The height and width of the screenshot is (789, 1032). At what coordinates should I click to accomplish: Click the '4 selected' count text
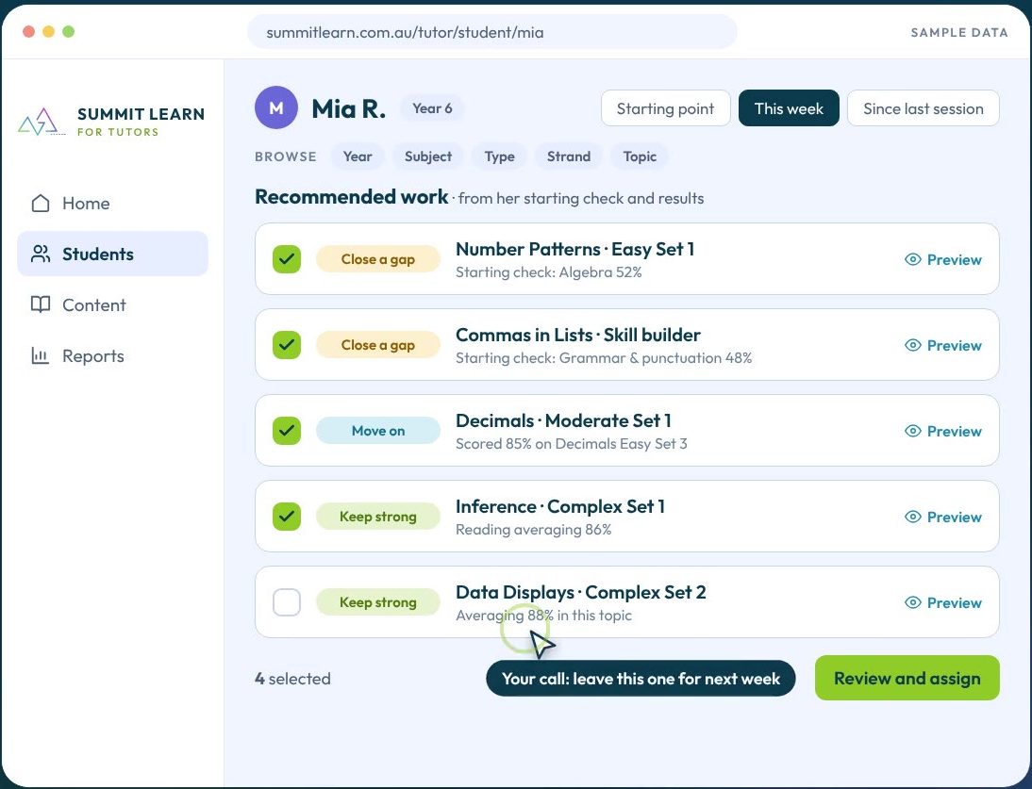pyautogui.click(x=292, y=679)
